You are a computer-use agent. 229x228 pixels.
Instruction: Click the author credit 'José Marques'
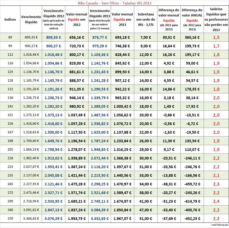pyautogui.click(x=220, y=225)
